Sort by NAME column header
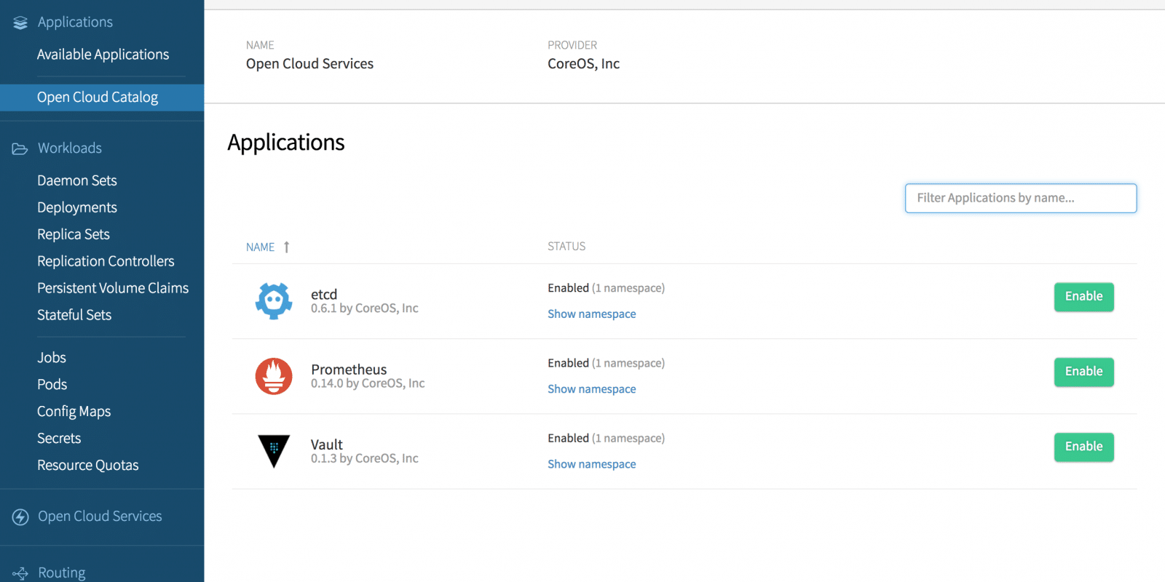 click(x=260, y=247)
